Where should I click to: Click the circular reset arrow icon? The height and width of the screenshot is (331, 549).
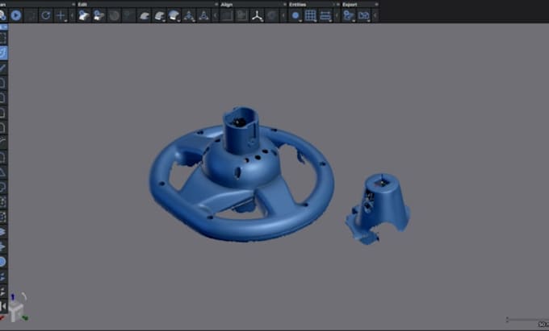pyautogui.click(x=45, y=15)
